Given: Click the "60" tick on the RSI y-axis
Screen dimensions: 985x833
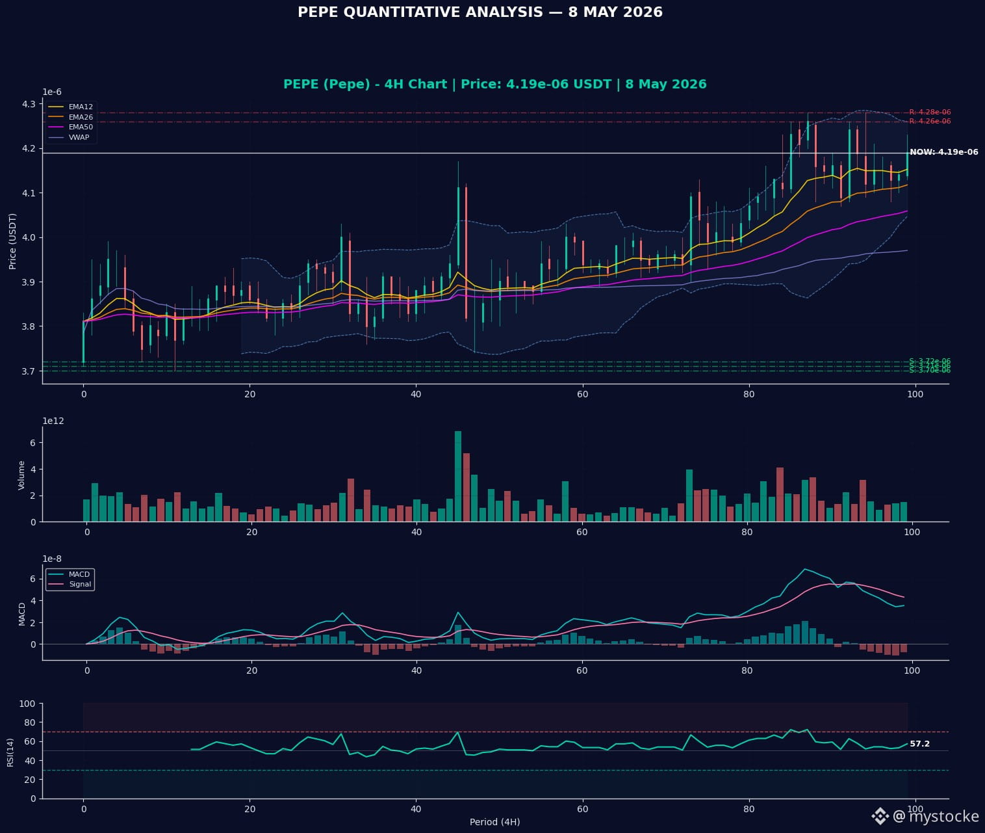Looking at the screenshot, I should 30,741.
